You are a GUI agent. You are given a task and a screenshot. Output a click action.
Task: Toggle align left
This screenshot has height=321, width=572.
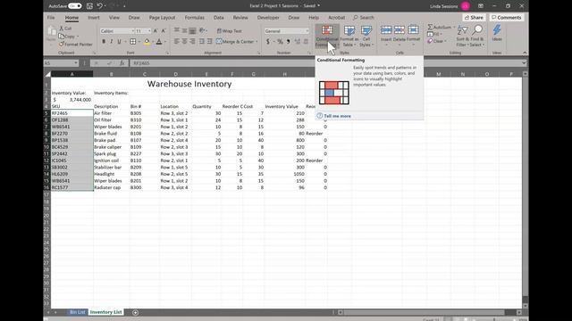177,42
